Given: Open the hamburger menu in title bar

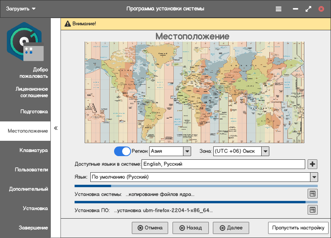Looking at the screenshot, I should pyautogui.click(x=278, y=9).
